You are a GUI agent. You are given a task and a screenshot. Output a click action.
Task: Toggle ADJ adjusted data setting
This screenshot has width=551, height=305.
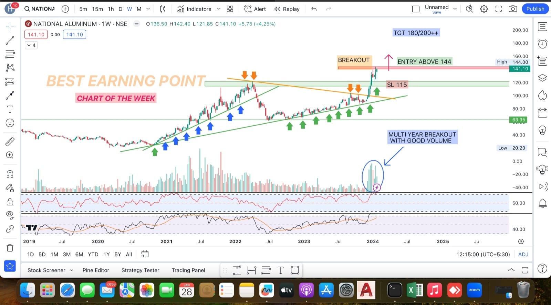pos(523,255)
